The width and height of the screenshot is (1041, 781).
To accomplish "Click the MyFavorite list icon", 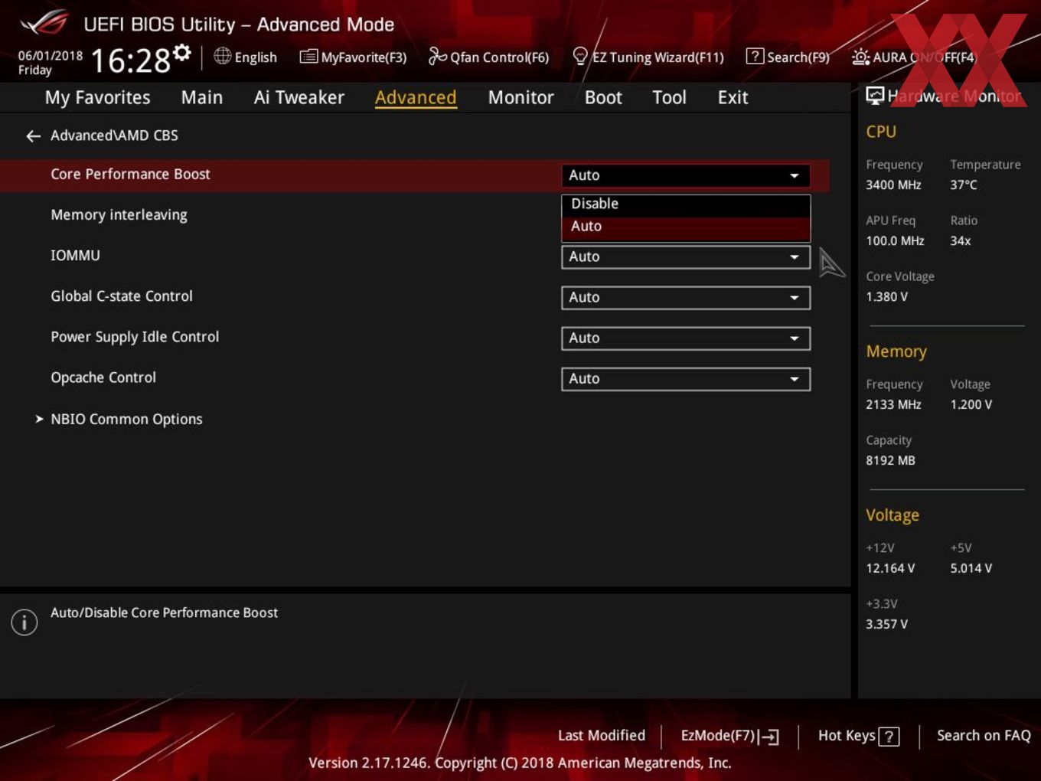I will pos(308,57).
